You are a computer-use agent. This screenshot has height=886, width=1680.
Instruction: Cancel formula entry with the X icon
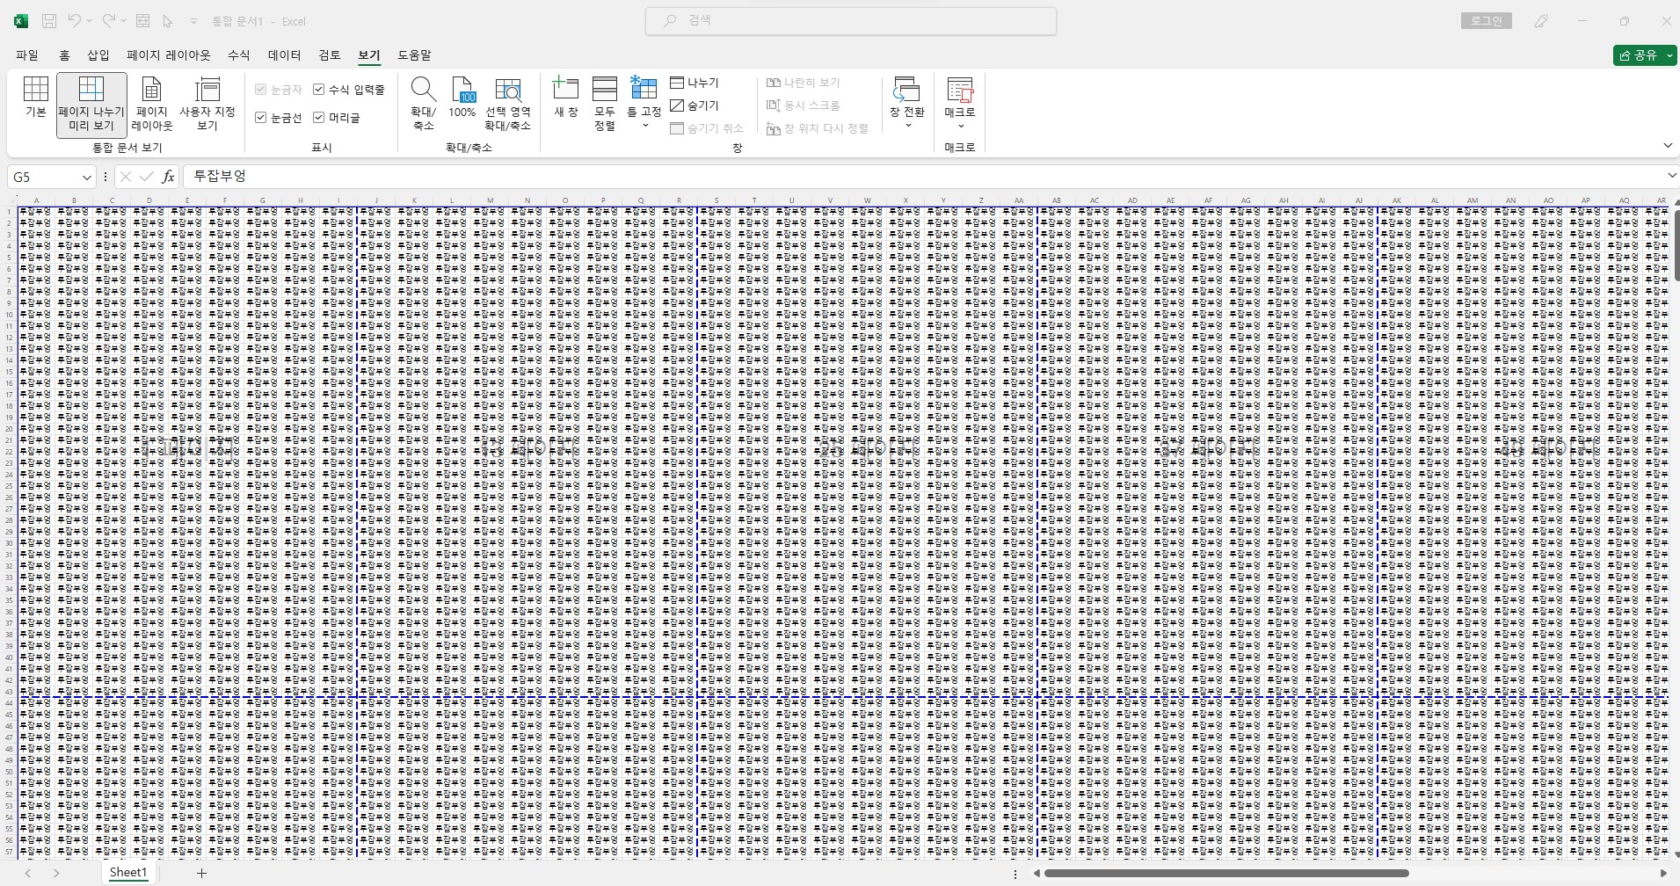tap(126, 177)
